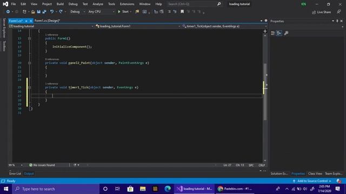Image resolution: width=346 pixels, height=194 pixels.
Task: Click the split editor plus icon
Action: click(265, 31)
